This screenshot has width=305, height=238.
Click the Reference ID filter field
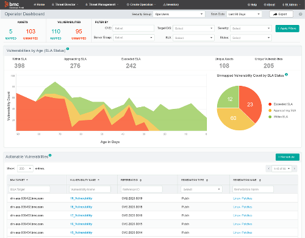point(142,189)
